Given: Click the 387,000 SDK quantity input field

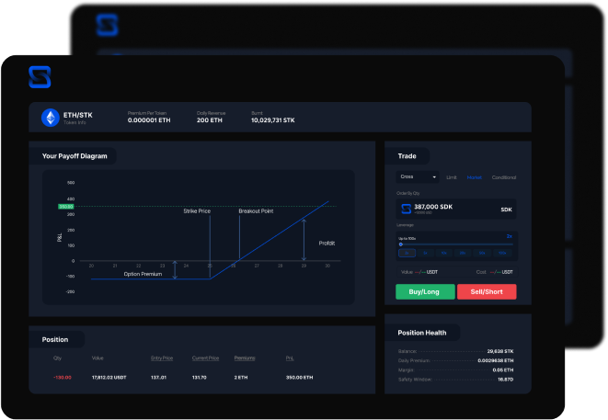Looking at the screenshot, I should tap(442, 210).
